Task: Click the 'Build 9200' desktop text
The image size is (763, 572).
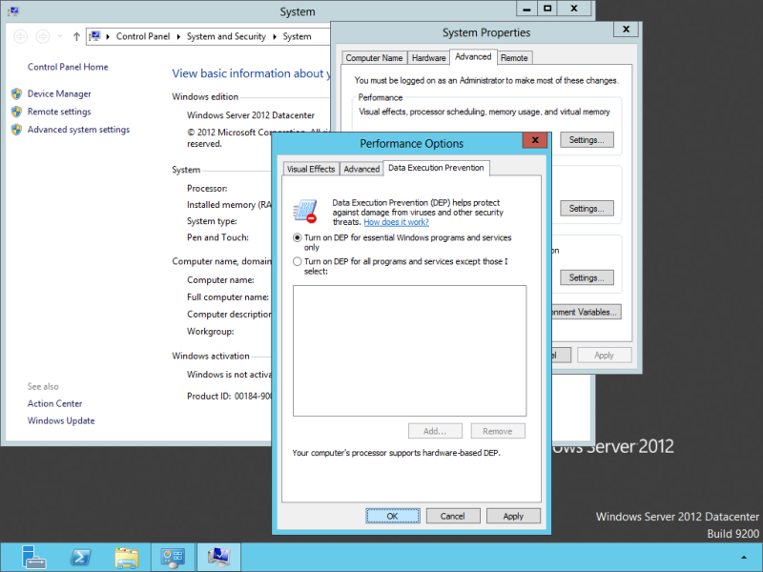Action: click(x=732, y=534)
